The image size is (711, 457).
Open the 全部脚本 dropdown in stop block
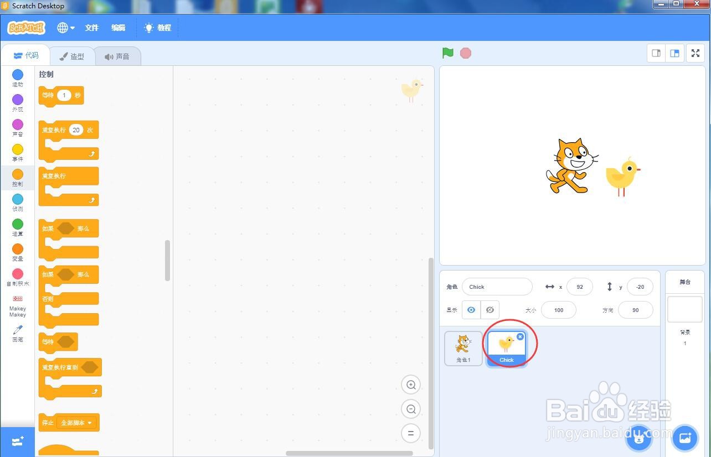point(76,423)
